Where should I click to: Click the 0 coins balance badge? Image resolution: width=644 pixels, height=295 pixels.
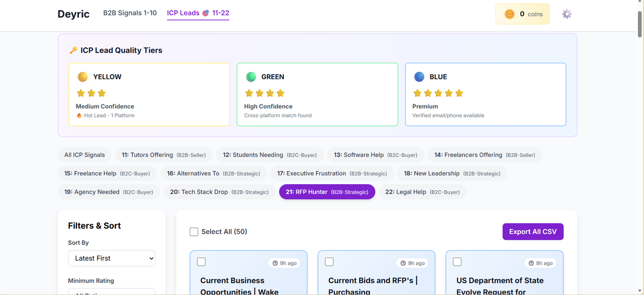coord(523,14)
